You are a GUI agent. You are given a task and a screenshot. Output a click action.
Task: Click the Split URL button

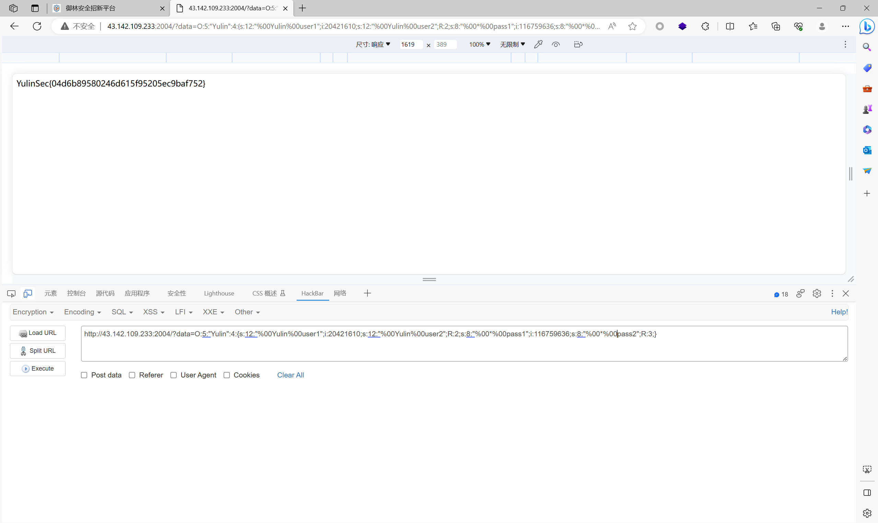(x=38, y=351)
